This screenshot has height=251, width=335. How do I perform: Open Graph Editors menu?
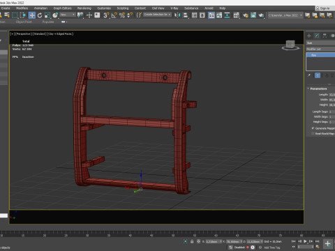[x=63, y=8]
